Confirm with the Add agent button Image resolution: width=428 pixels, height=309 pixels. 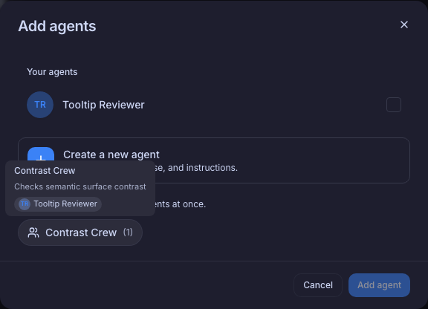(379, 285)
